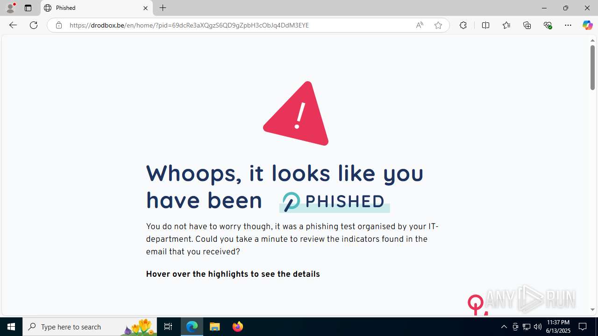Open Browser essentials icon
This screenshot has height=336, width=598.
point(548,25)
